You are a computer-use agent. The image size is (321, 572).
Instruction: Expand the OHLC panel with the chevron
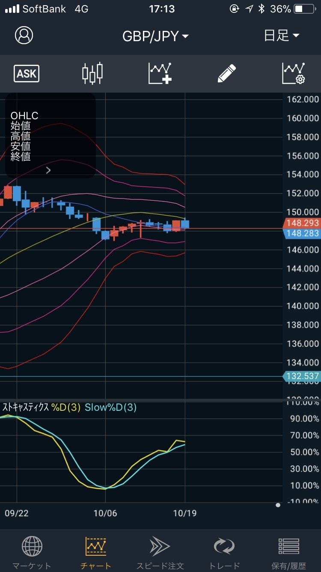point(48,170)
